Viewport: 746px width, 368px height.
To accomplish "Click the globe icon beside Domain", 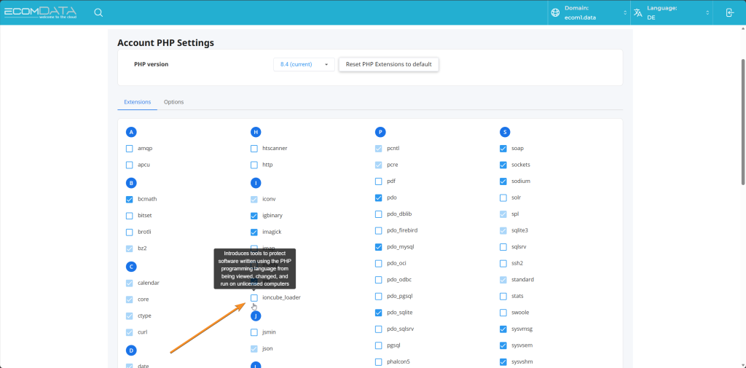I will pos(556,12).
